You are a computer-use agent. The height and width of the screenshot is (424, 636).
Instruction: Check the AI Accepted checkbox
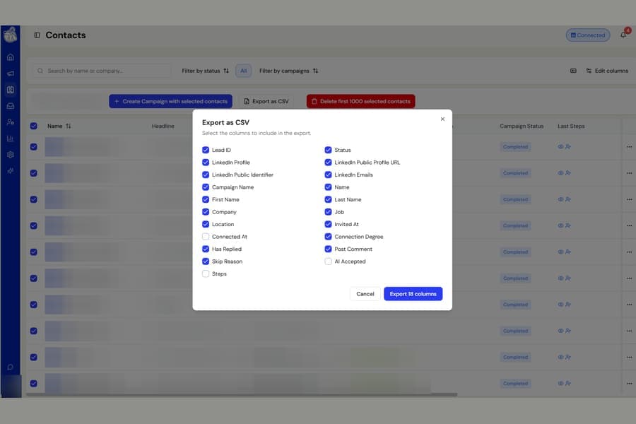click(x=328, y=261)
